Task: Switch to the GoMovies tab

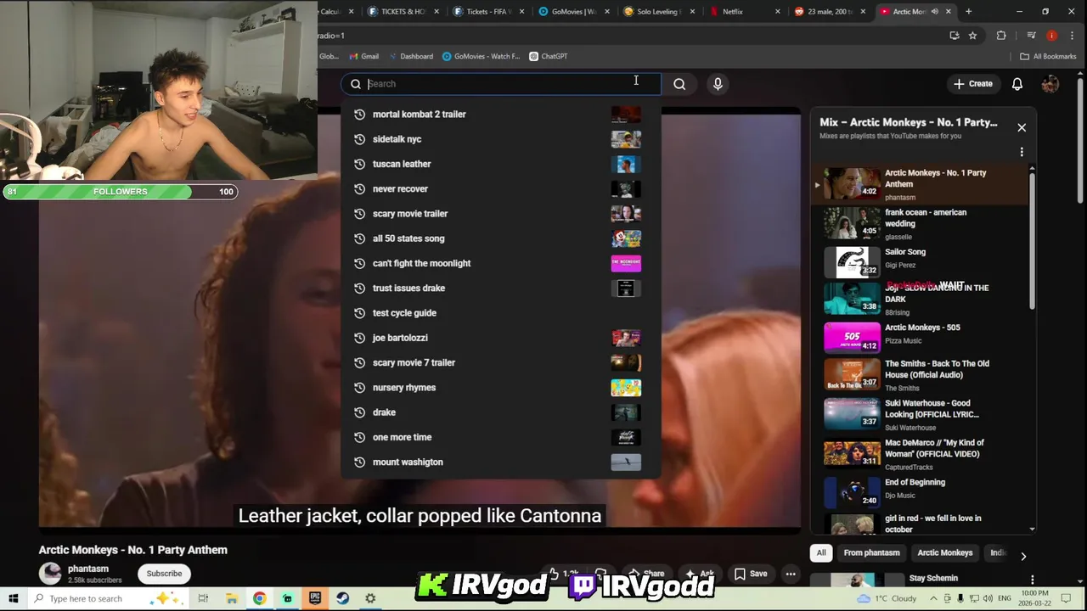Action: coord(574,12)
